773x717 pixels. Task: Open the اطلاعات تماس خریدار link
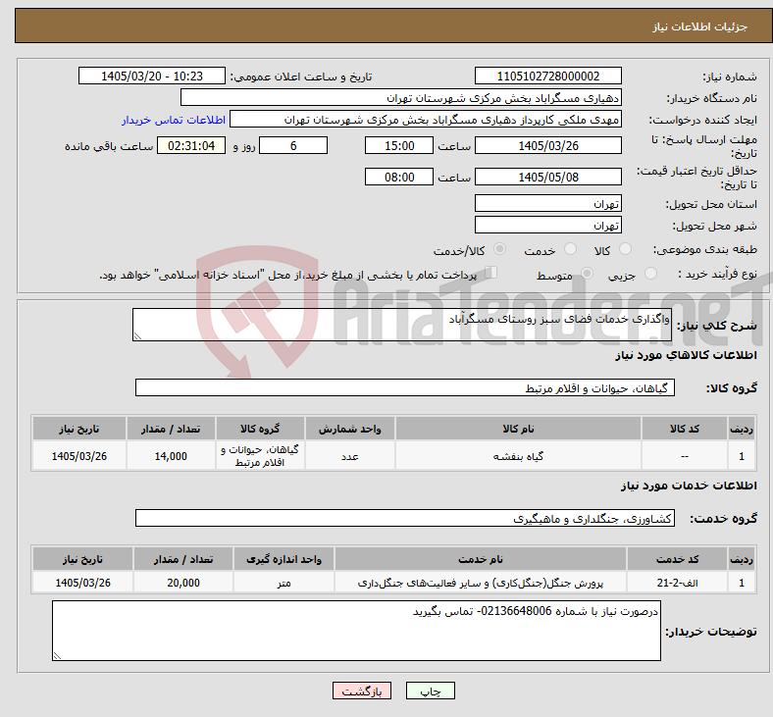[174, 120]
